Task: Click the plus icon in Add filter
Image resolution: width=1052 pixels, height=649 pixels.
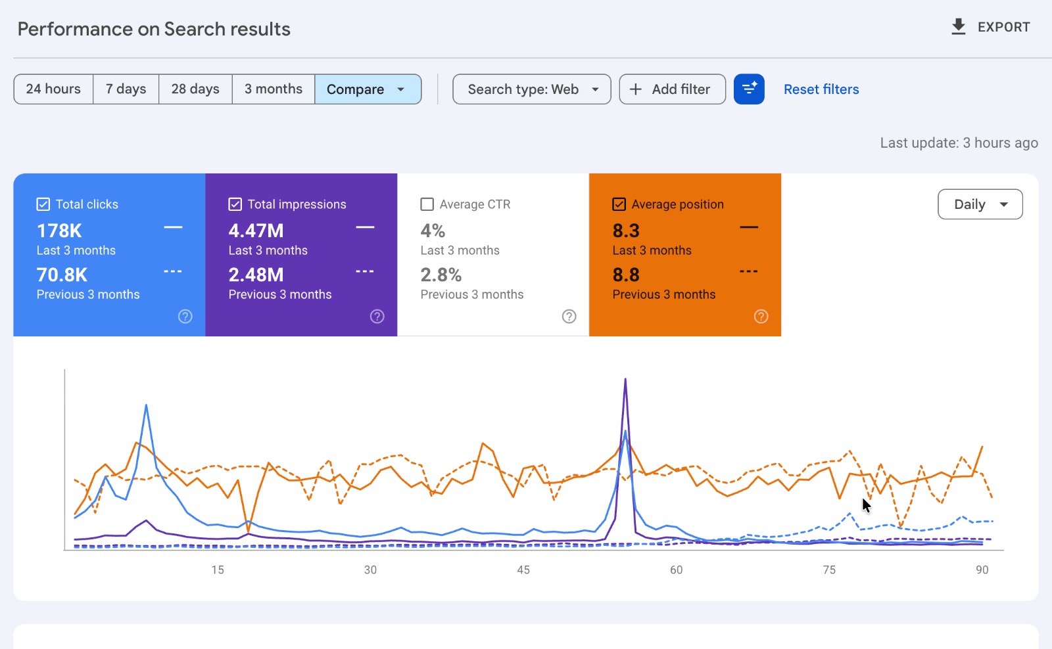Action: (635, 89)
